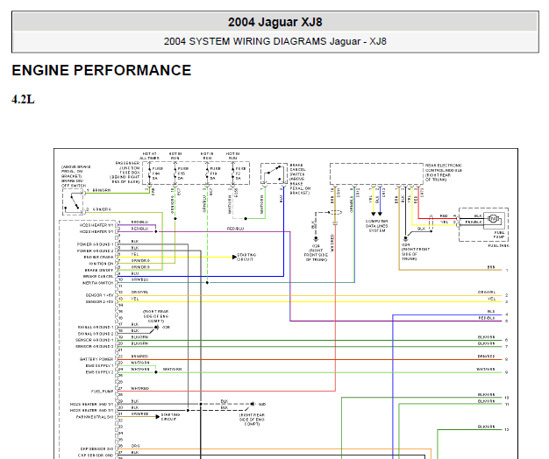
Task: Click the 'WHT/GRN' label after the pin 24 junction
Action: [172, 369]
